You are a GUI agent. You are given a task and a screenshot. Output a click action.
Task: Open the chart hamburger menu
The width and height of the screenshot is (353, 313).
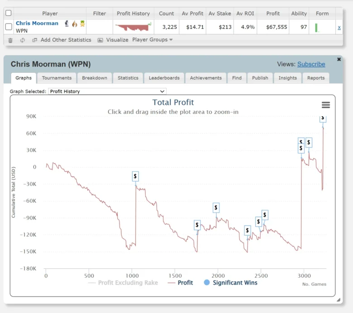(325, 105)
